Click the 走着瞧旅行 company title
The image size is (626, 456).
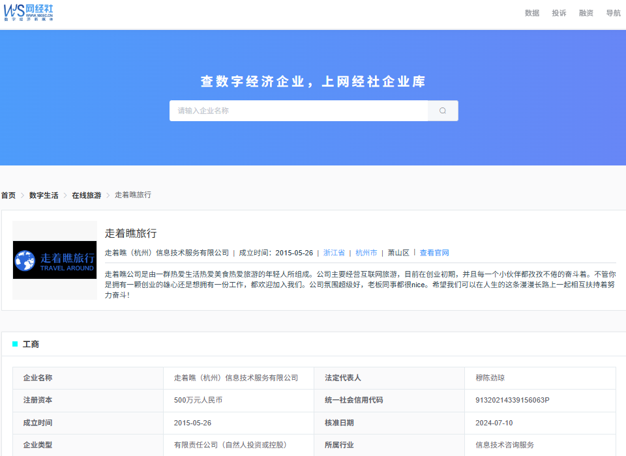(x=130, y=233)
